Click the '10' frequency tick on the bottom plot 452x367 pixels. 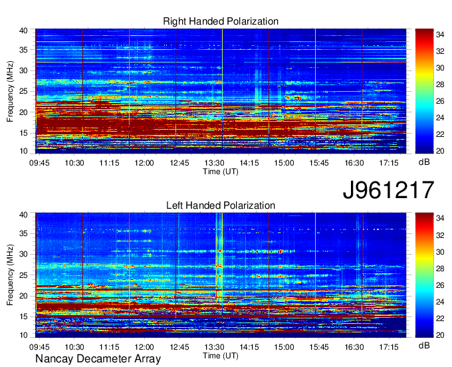pos(24,336)
